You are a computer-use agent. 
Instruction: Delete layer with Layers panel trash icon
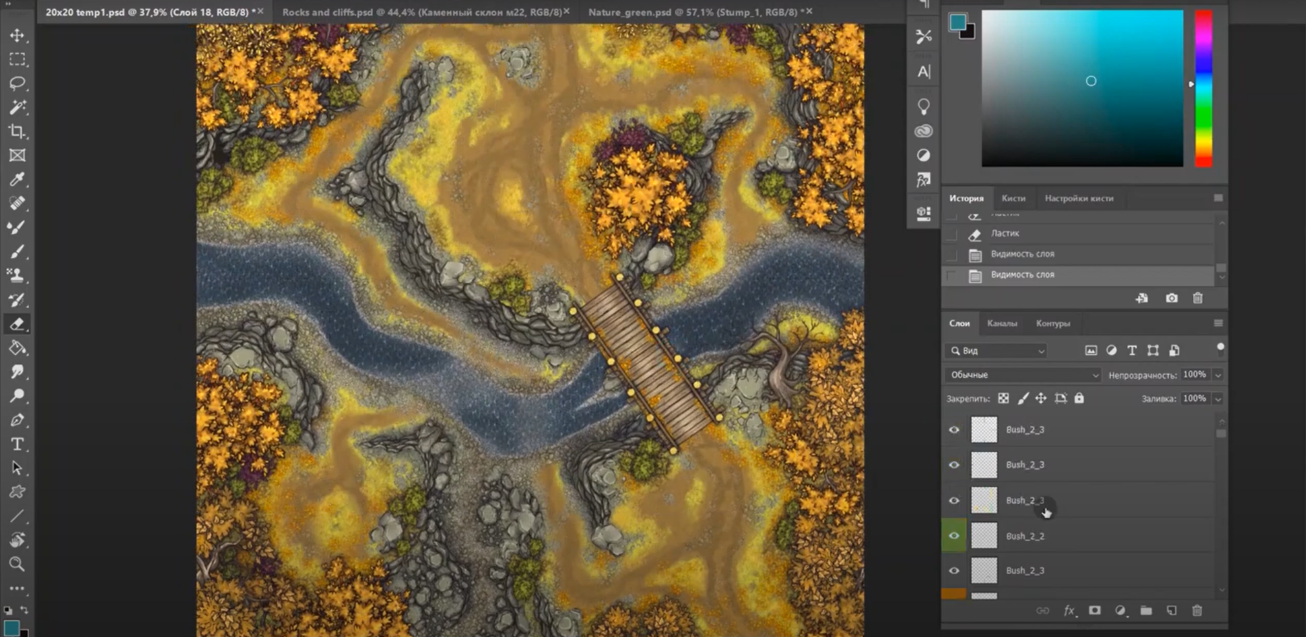tap(1197, 610)
